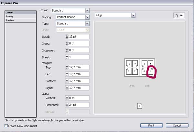The image size is (194, 132).
Task: Click the 'Margins:' label
Action: click(x=47, y=63)
